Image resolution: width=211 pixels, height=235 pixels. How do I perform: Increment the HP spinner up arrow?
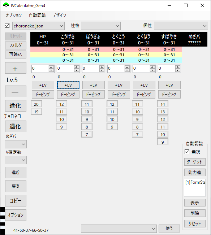pyautogui.click(x=51, y=67)
